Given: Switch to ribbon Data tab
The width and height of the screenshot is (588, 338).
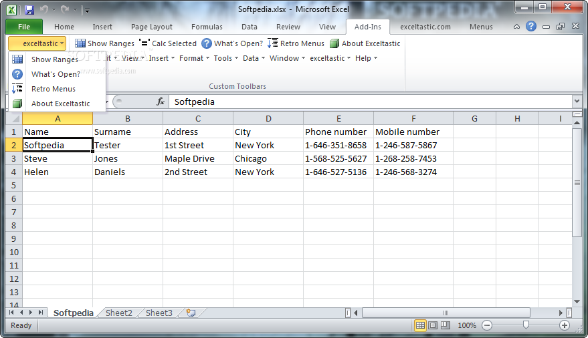Looking at the screenshot, I should 250,27.
